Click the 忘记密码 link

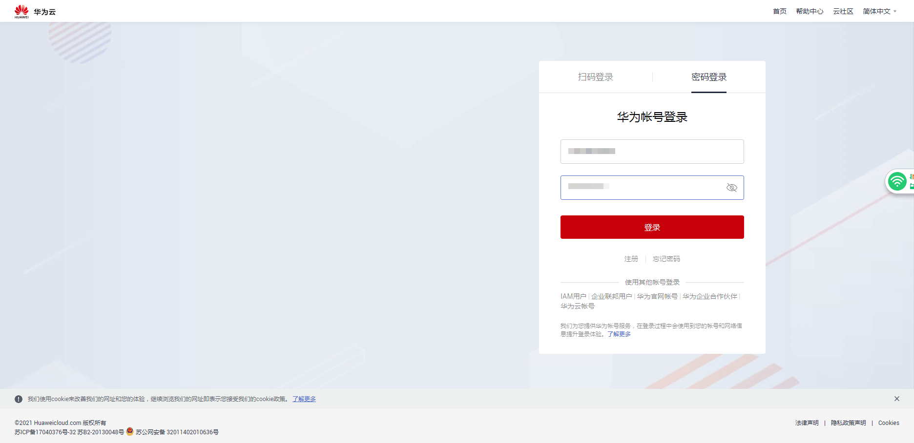(x=666, y=259)
